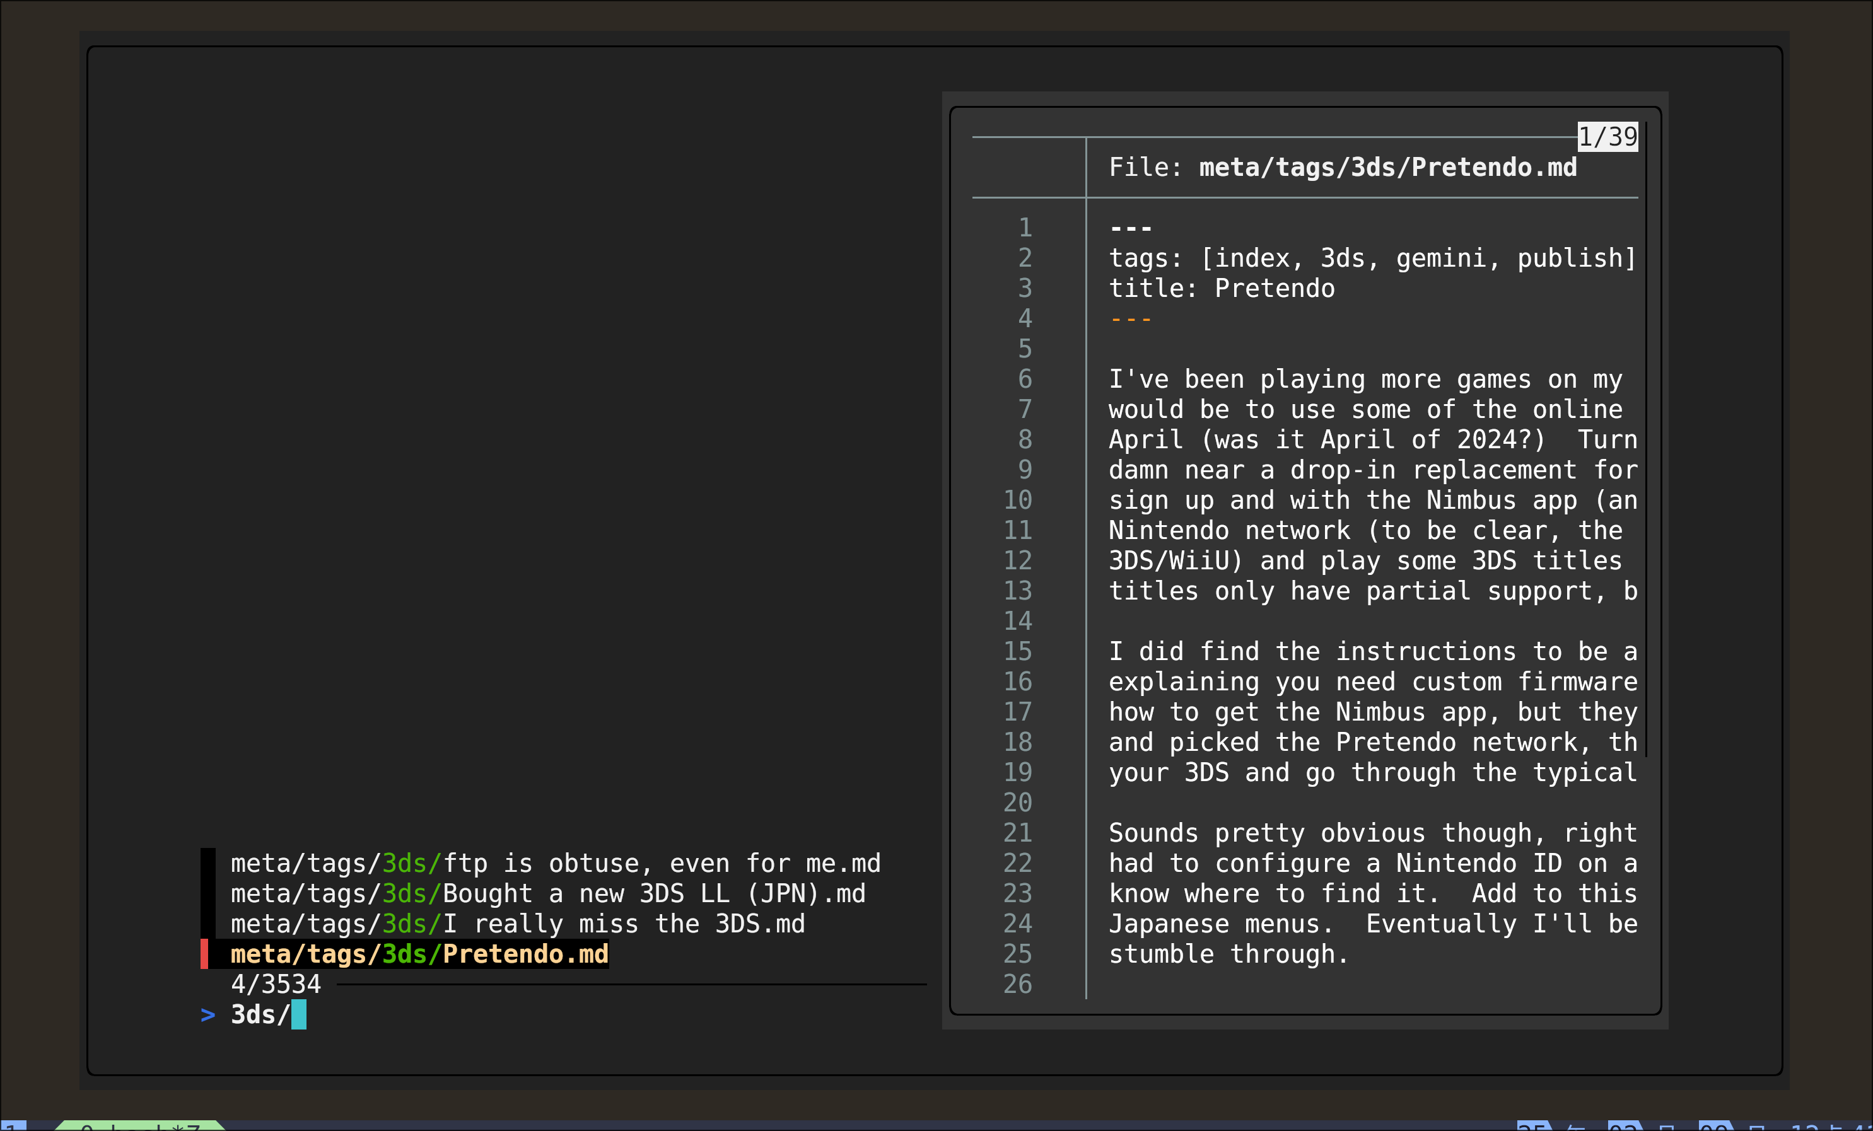Click the 'tags: [index, 3ds, gemini, publish]' line
Image resolution: width=1873 pixels, height=1131 pixels.
(1372, 258)
